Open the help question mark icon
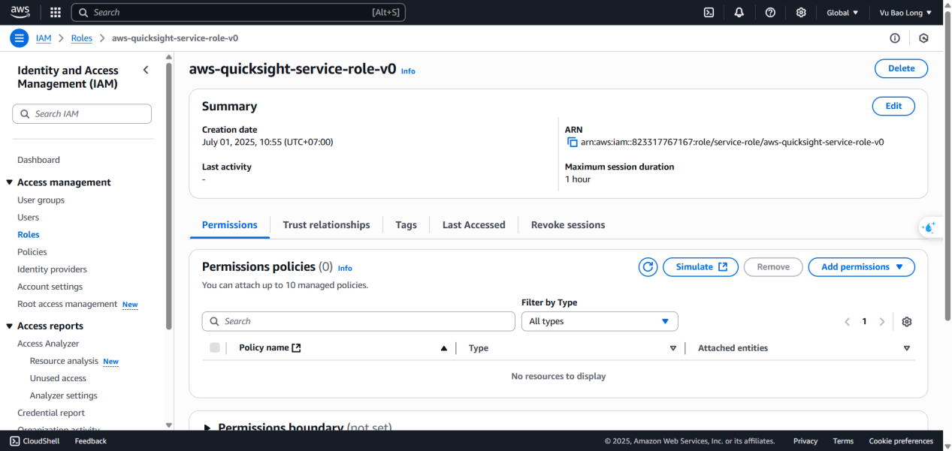 click(770, 12)
